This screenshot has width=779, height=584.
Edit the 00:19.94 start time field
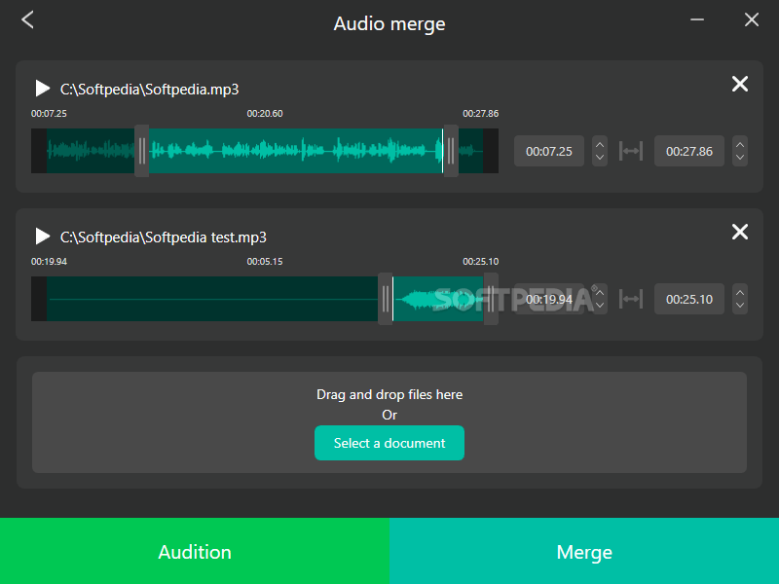[549, 299]
